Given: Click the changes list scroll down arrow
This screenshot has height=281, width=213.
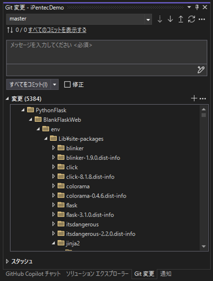Looking at the screenshot, I should pos(204,246).
